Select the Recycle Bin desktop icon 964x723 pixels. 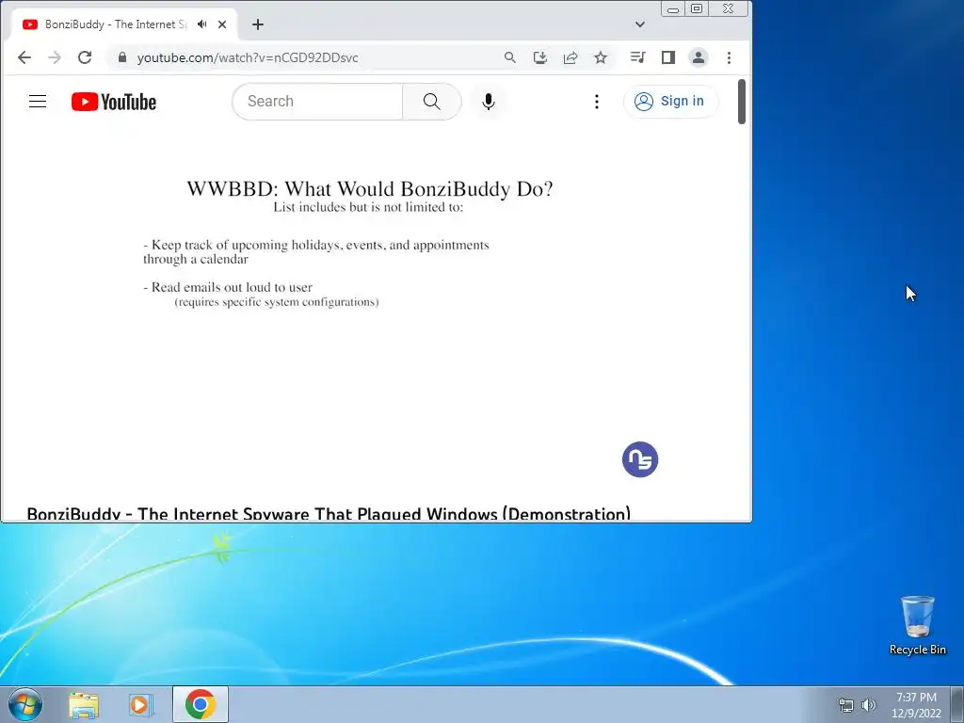[x=917, y=625]
